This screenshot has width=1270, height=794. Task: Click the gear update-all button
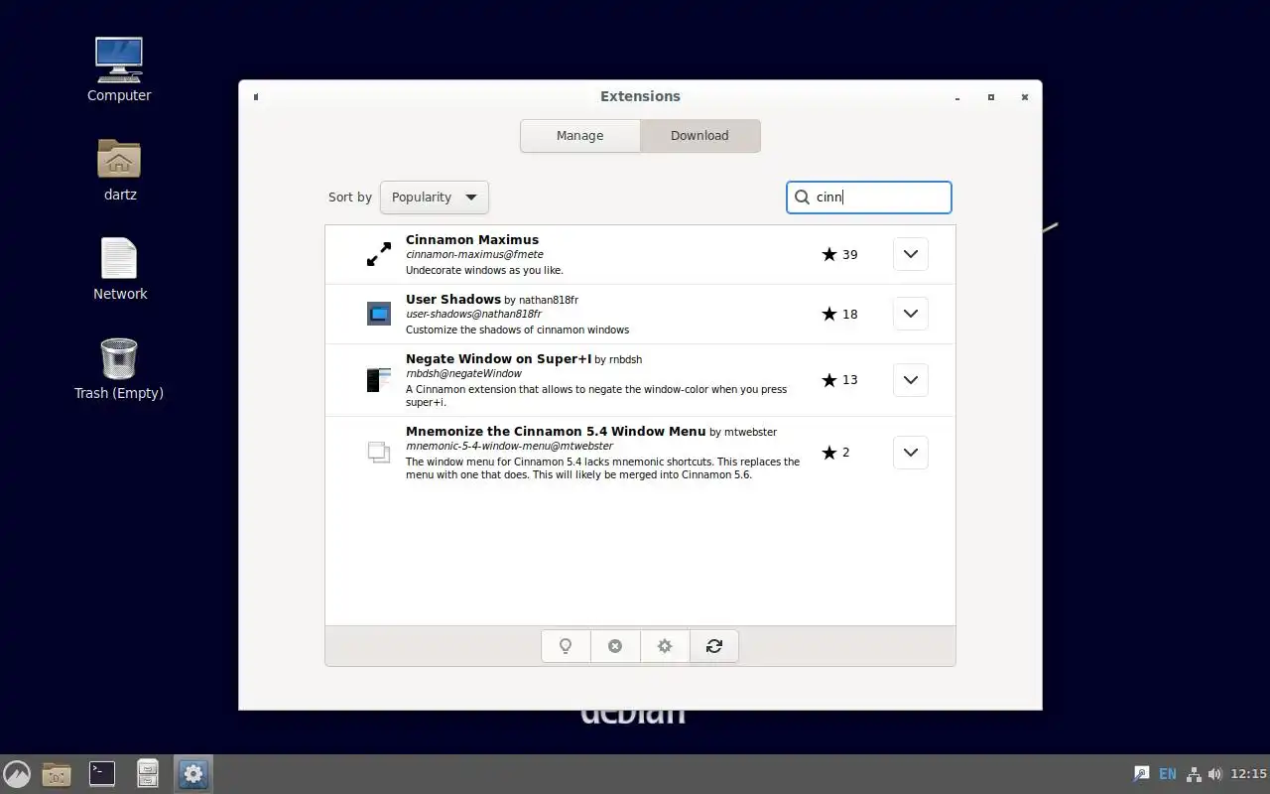tap(665, 646)
